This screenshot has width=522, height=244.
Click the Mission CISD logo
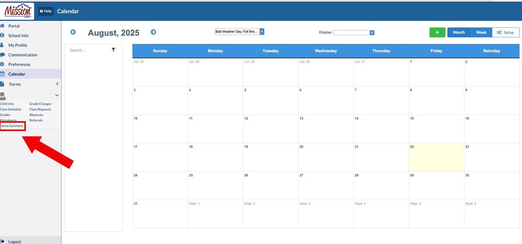(x=18, y=11)
